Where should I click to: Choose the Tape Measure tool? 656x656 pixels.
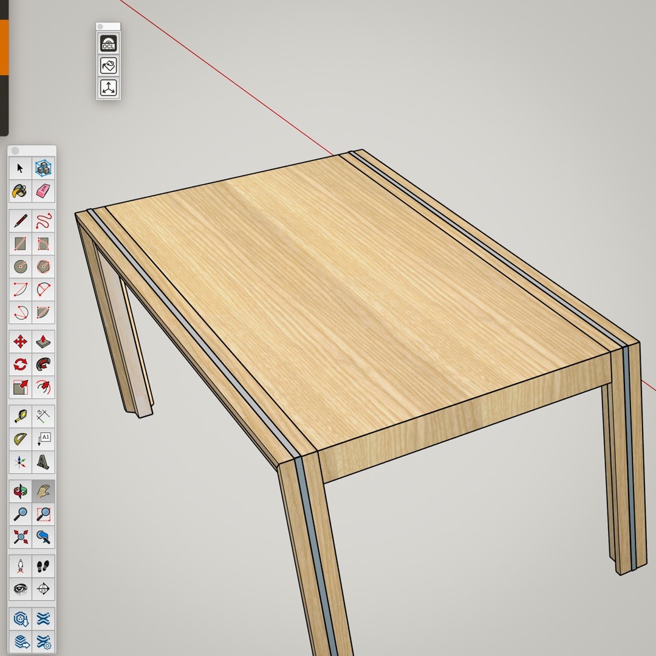coord(20,417)
